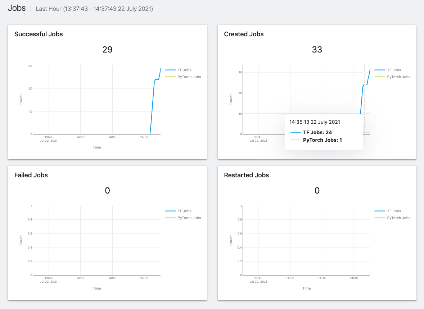Click the Successful Jobs card title
The height and width of the screenshot is (309, 424).
click(39, 34)
